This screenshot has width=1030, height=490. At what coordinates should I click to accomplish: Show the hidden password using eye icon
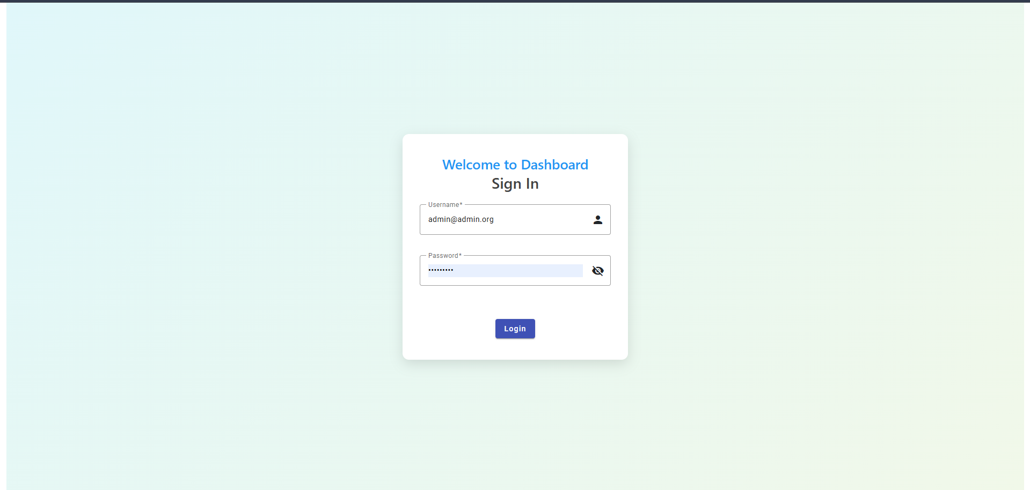click(597, 271)
